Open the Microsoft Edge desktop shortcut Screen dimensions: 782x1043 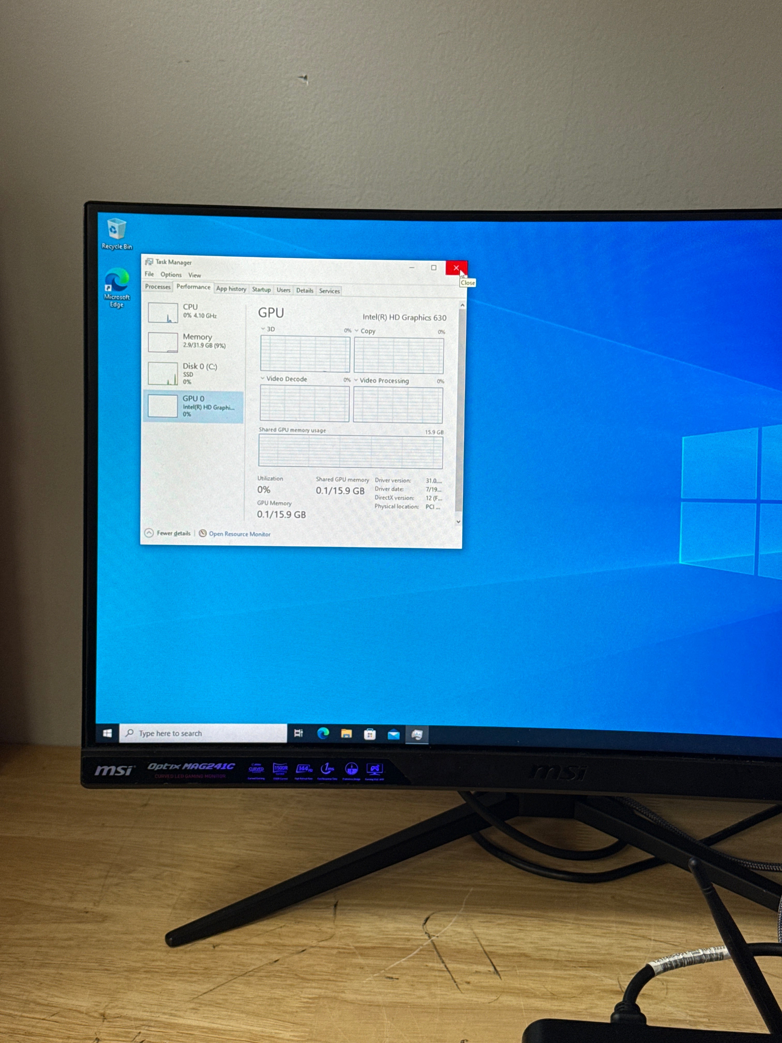pos(116,288)
